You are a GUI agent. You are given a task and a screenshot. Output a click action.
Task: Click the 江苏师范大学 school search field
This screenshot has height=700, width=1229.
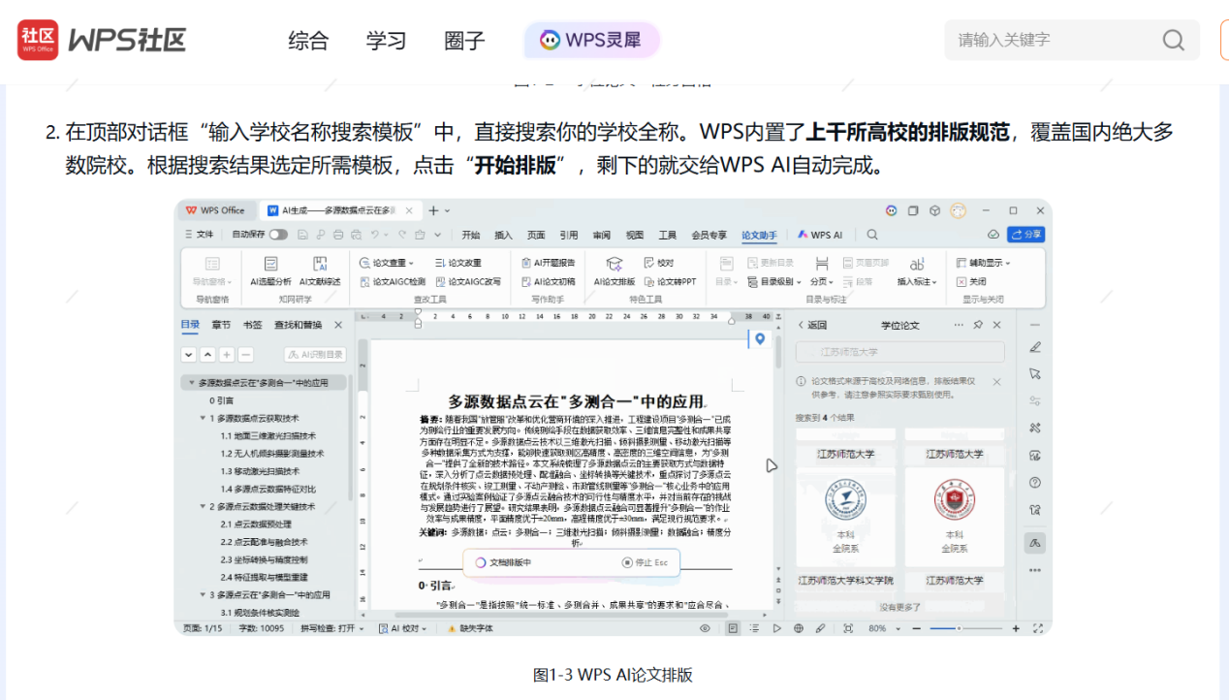tap(900, 352)
